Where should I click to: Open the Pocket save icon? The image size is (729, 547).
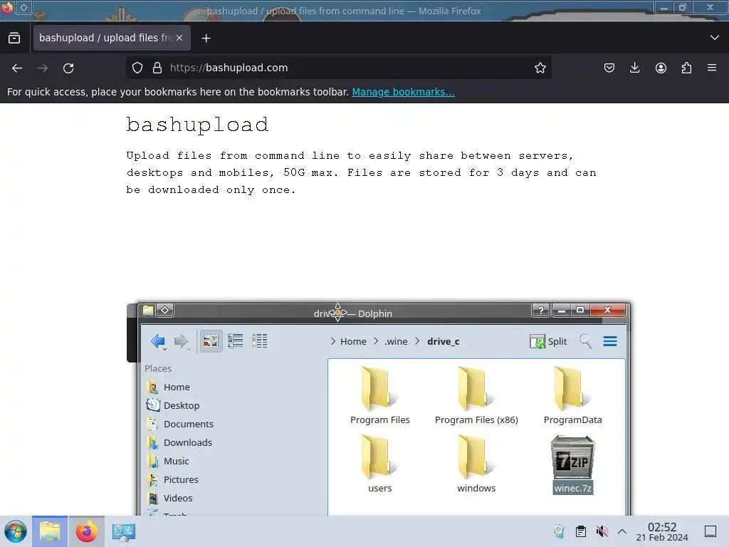point(609,68)
